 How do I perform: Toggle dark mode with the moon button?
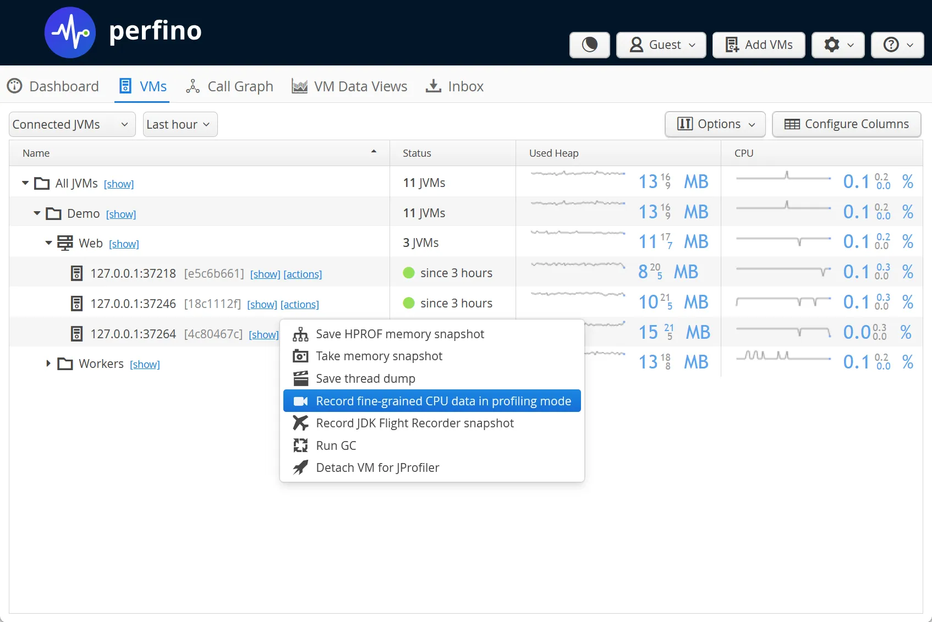589,45
